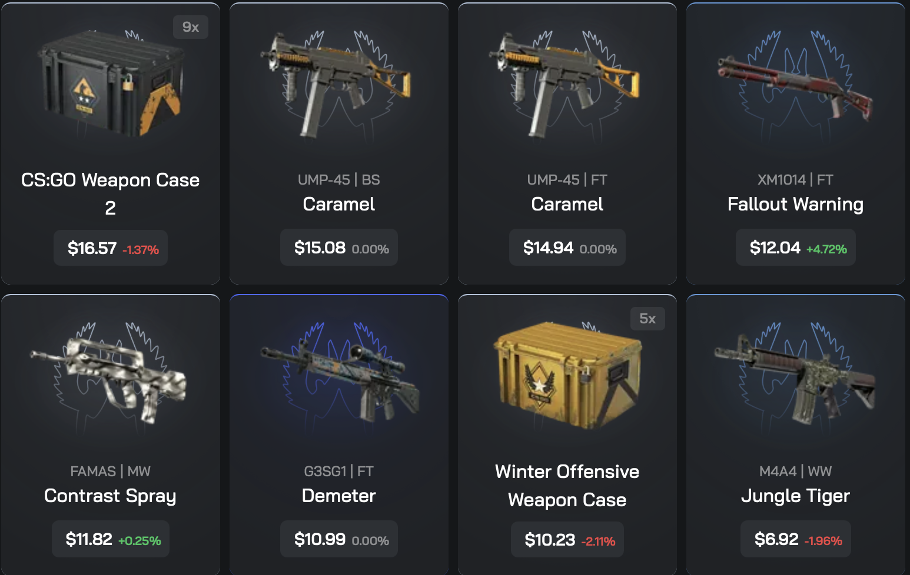Click the $10.23 price with -2.11%
910x575 pixels.
(x=567, y=539)
